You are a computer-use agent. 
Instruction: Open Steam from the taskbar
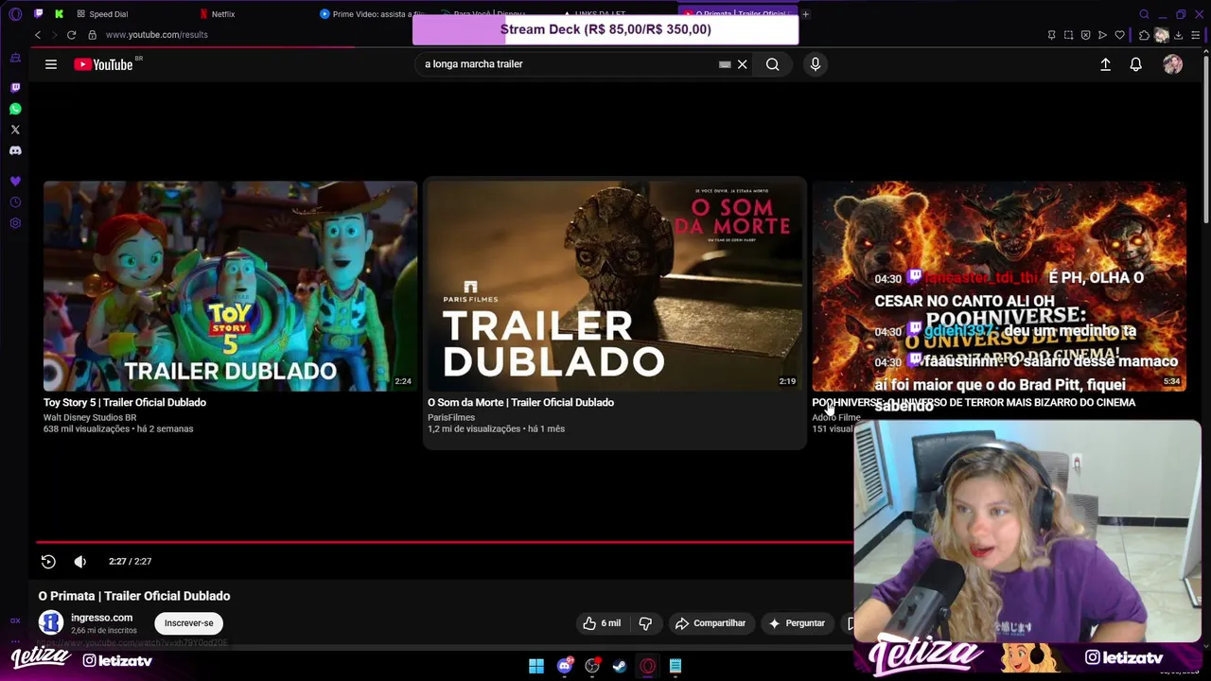click(x=620, y=666)
